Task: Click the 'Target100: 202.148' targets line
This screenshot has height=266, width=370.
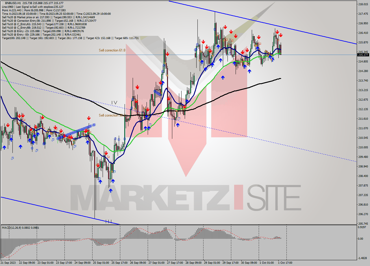Action: 70,38
